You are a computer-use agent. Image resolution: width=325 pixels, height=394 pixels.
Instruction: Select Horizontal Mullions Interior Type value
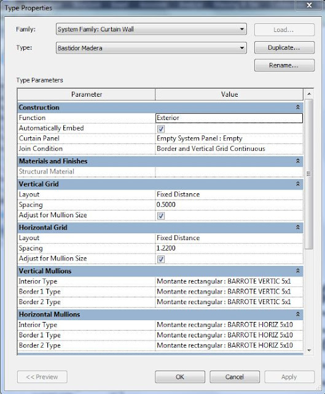229,325
